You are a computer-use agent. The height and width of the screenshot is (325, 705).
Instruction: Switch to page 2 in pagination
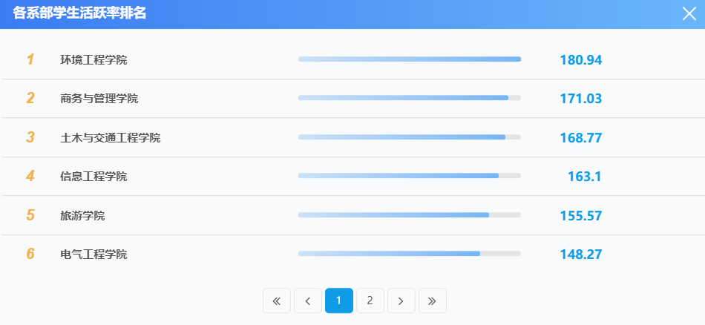pyautogui.click(x=370, y=301)
